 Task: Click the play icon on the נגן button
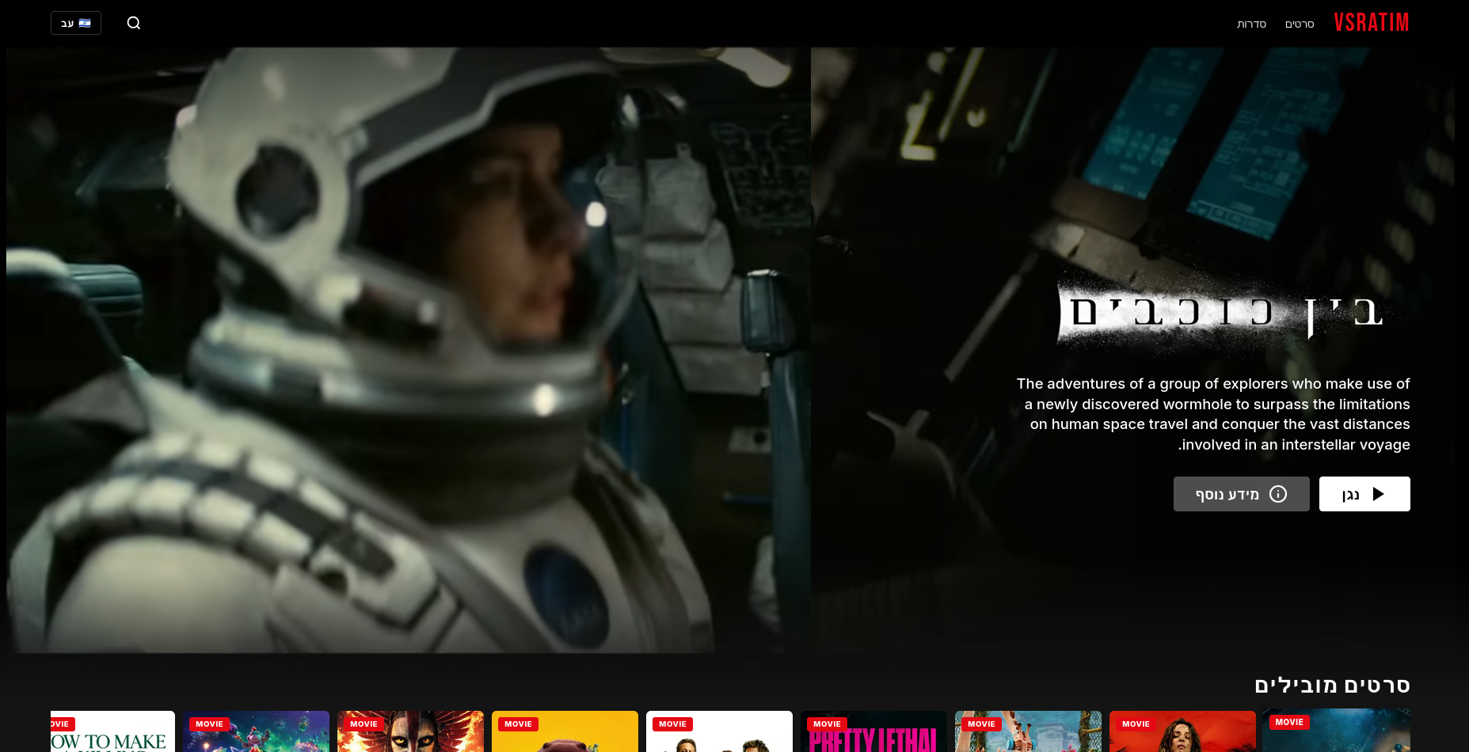pos(1378,493)
